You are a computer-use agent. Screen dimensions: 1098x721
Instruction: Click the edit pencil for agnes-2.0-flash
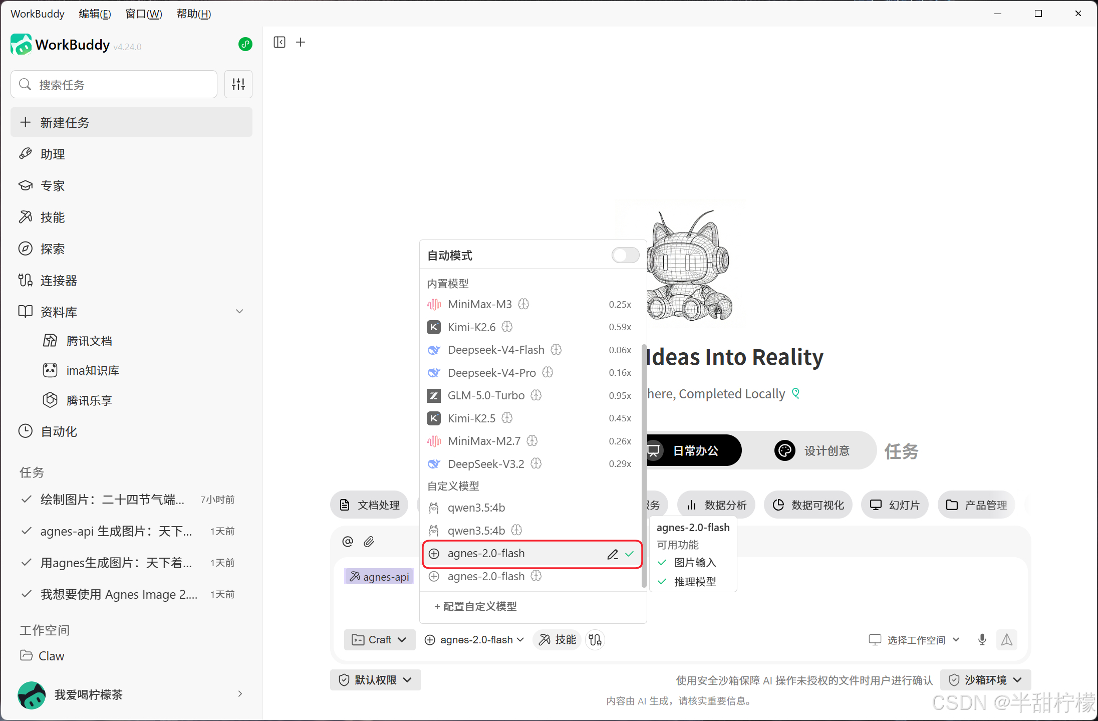pos(613,554)
